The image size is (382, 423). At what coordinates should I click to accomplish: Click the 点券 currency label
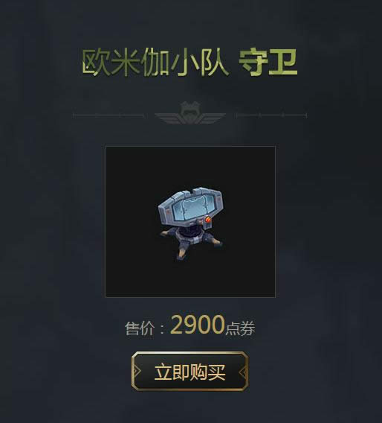click(240, 328)
